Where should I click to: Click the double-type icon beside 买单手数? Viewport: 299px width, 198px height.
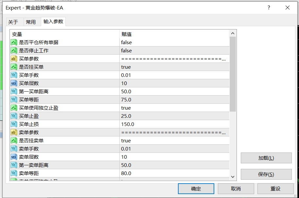click(x=14, y=75)
